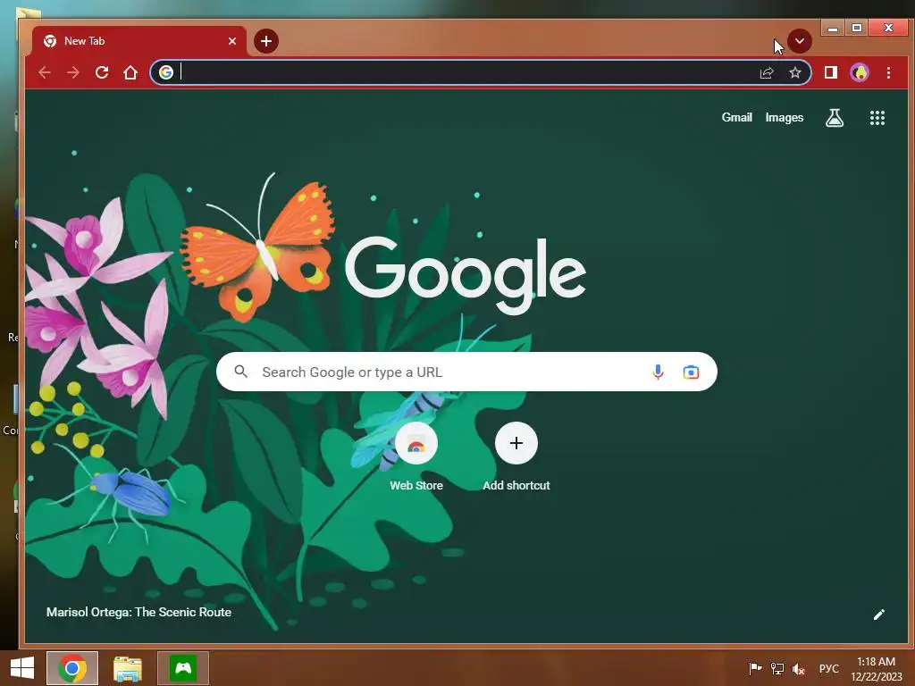Click the browser Forward arrow
Viewport: 915px width, 686px height.
pyautogui.click(x=73, y=72)
